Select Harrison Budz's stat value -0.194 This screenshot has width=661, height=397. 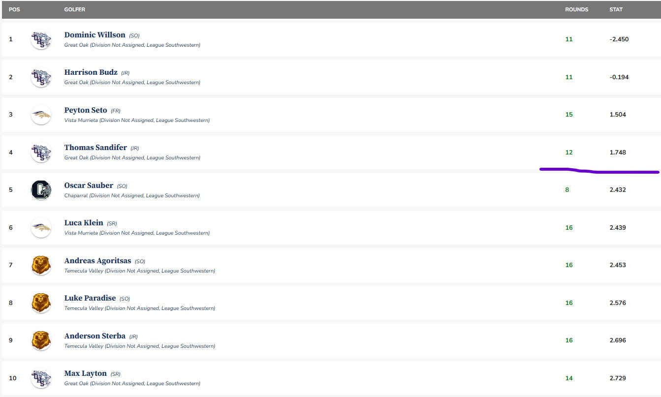click(619, 77)
